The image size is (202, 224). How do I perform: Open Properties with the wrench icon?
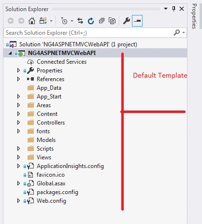(127, 21)
